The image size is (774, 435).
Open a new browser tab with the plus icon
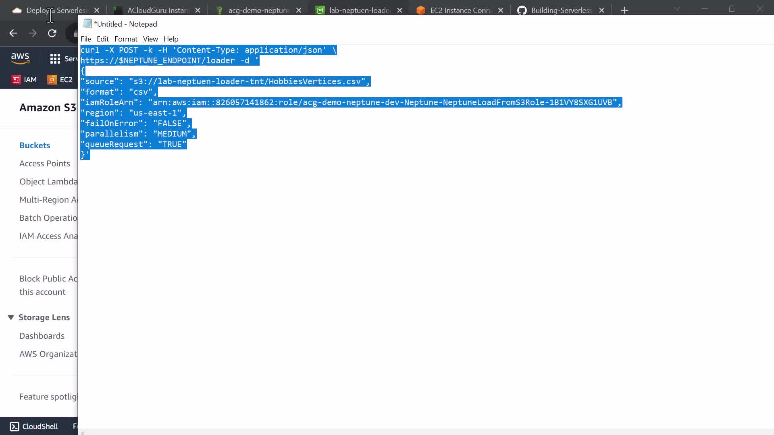624,10
